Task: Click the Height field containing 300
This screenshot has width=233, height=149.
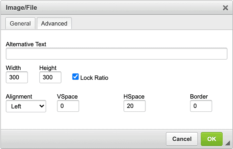Action: point(50,77)
